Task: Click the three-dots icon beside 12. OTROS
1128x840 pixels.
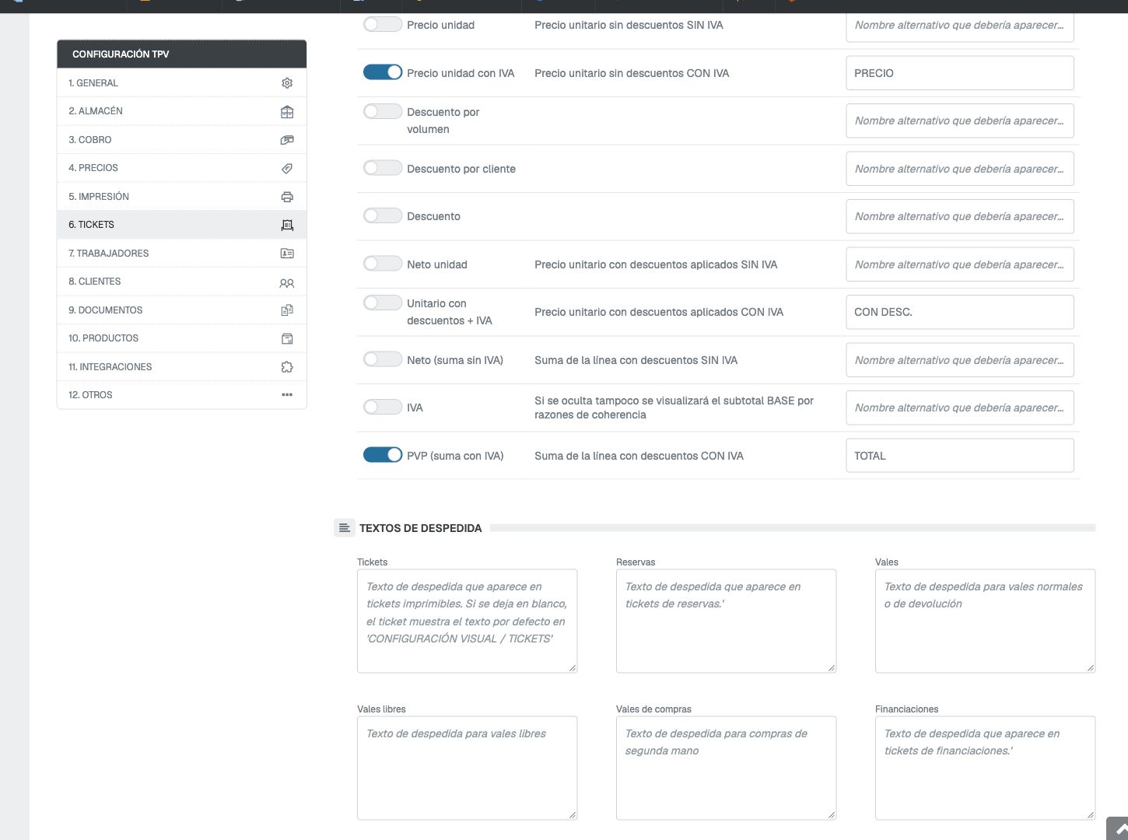Action: tap(287, 395)
